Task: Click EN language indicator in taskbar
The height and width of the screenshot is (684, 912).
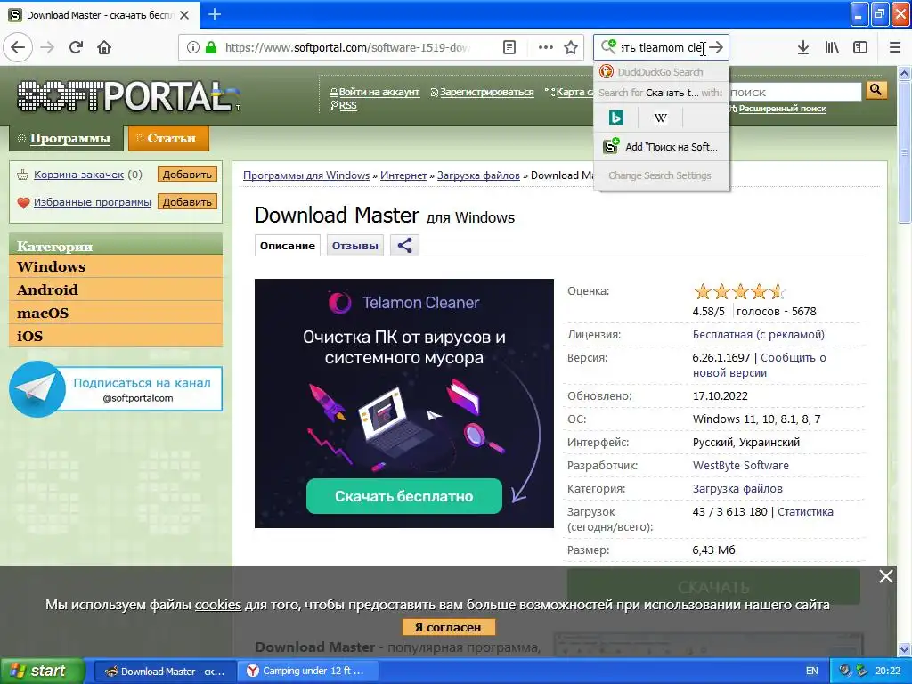Action: 812,671
